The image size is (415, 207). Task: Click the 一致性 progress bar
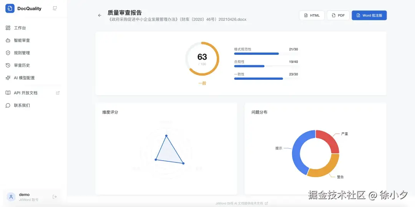(x=266, y=79)
